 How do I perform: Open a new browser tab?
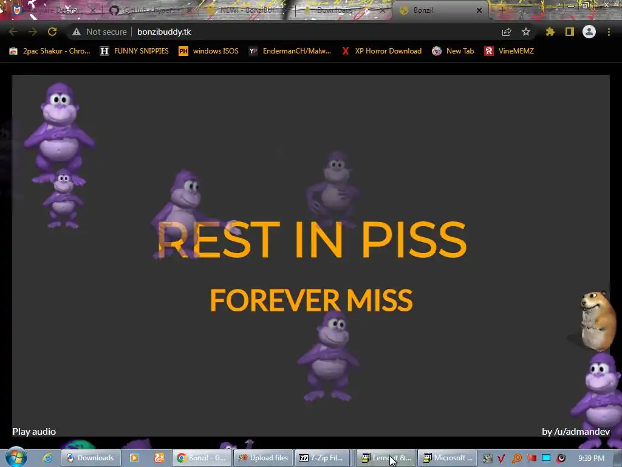(x=501, y=10)
